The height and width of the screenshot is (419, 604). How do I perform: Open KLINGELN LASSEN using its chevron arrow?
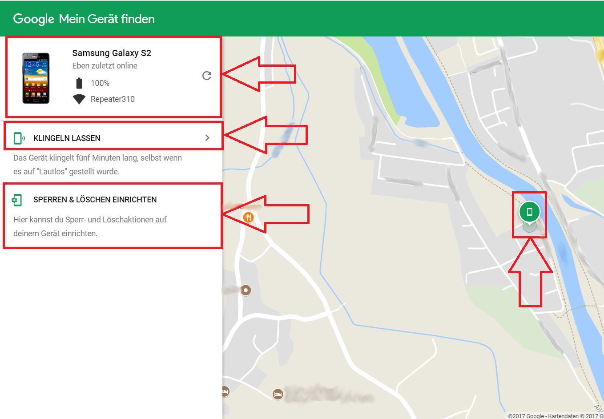[207, 138]
